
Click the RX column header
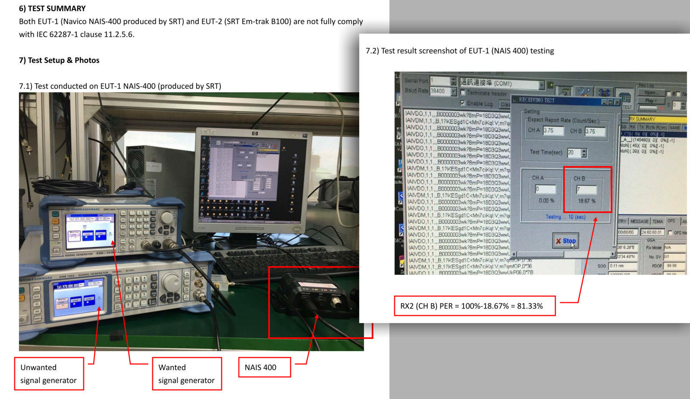click(x=632, y=127)
